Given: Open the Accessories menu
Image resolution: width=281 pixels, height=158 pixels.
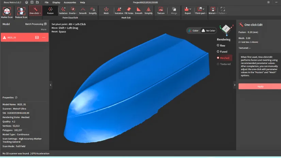Looking at the screenshot, I should (70, 2).
